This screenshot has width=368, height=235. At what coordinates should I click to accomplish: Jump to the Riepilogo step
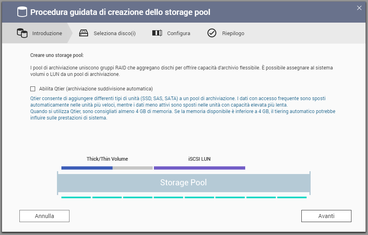click(x=233, y=34)
